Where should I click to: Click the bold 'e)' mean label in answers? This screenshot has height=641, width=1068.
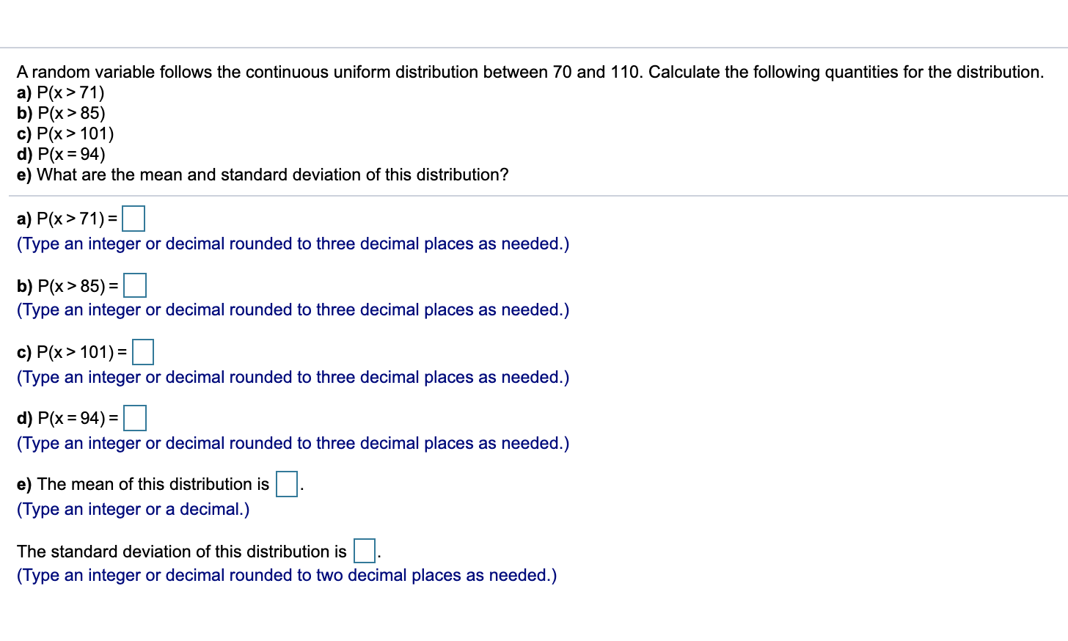pos(24,484)
